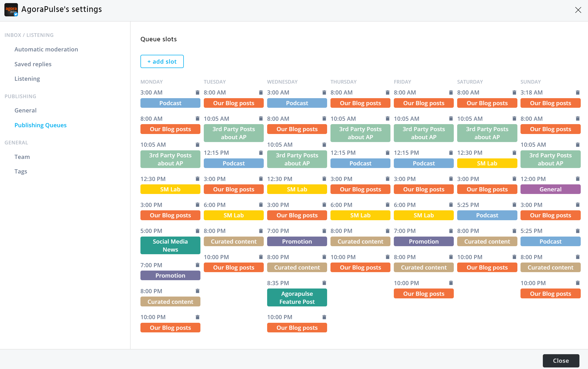Image resolution: width=588 pixels, height=369 pixels.
Task: Click the add slot button
Action: pyautogui.click(x=162, y=62)
